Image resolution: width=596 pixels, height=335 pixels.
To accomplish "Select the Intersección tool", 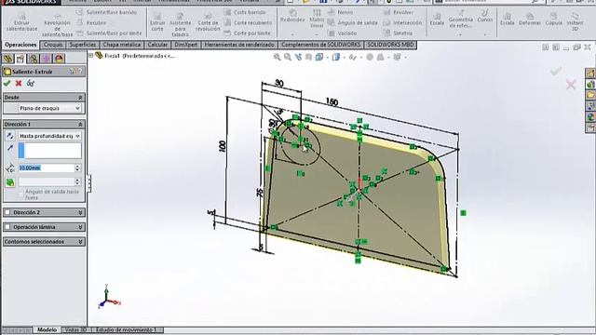I will coord(402,22).
